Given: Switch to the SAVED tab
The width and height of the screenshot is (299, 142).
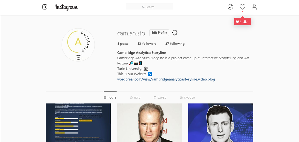Looking at the screenshot, I should click(160, 98).
